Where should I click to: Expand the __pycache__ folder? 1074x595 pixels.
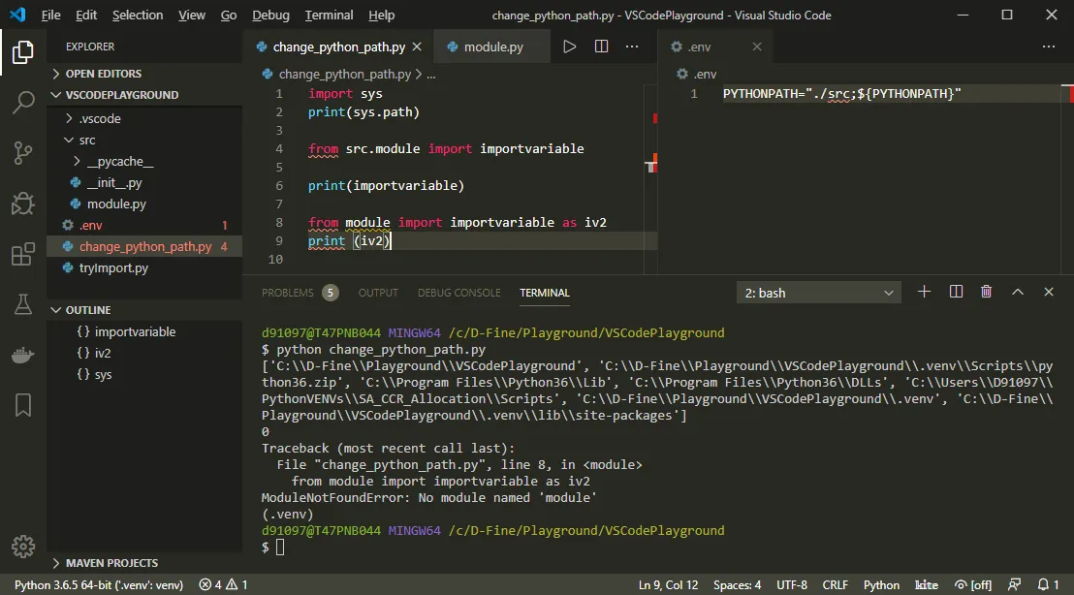point(144,161)
